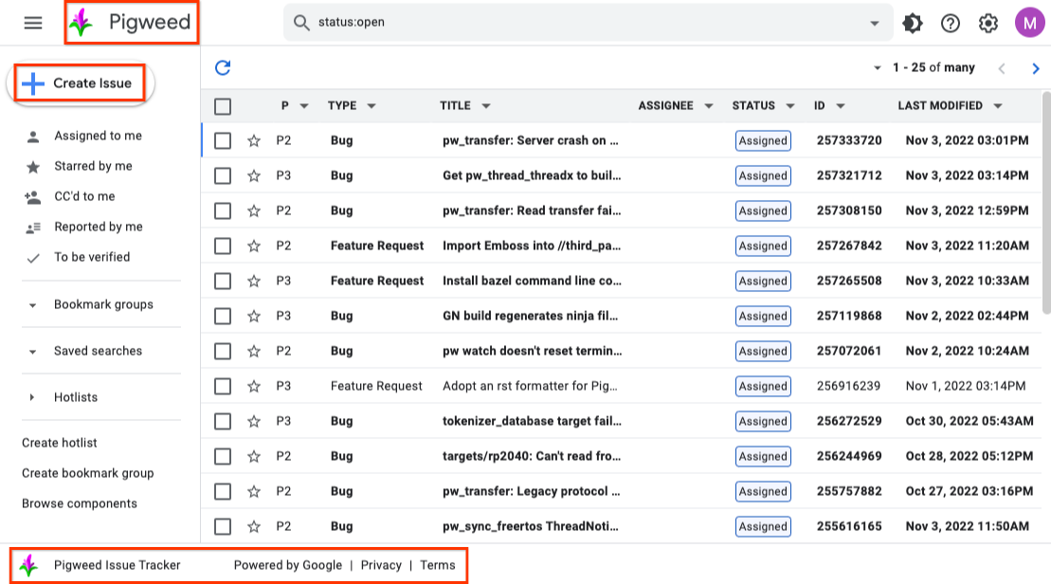The width and height of the screenshot is (1051, 584).
Task: Open the help question mark icon
Action: pyautogui.click(x=951, y=23)
